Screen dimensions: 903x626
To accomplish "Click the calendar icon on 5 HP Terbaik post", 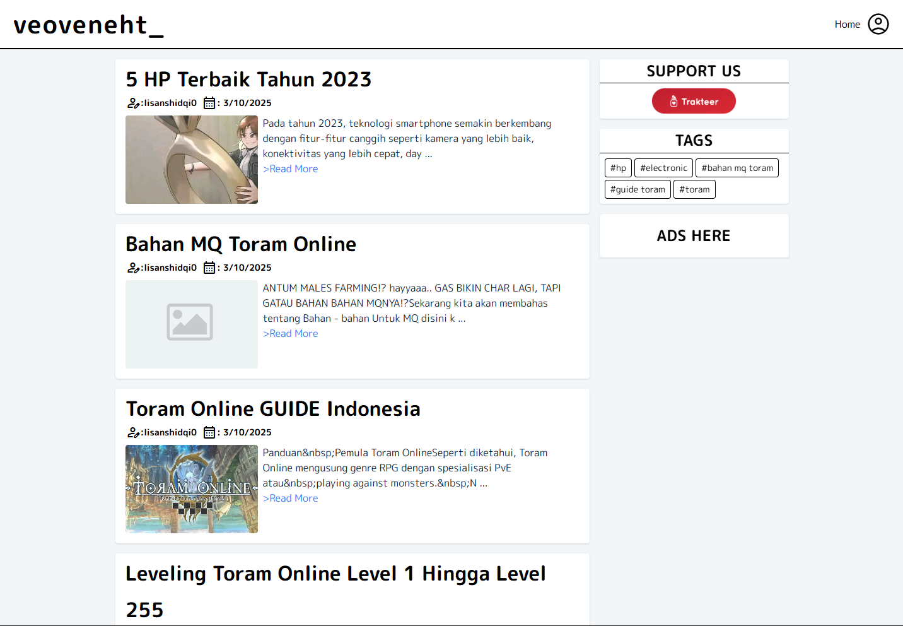I will pos(209,103).
